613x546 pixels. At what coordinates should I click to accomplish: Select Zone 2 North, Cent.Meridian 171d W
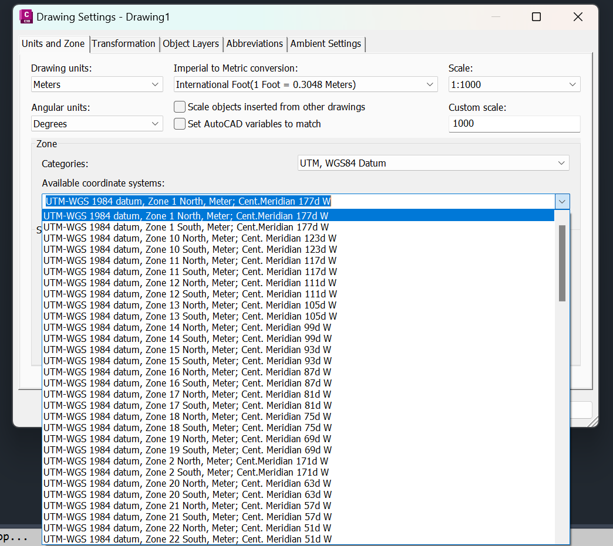tap(298, 461)
